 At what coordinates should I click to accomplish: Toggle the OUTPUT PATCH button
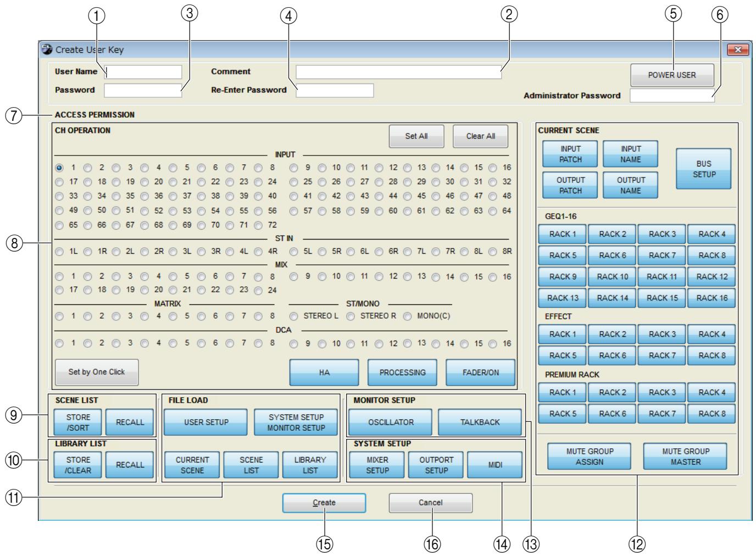[x=570, y=185]
